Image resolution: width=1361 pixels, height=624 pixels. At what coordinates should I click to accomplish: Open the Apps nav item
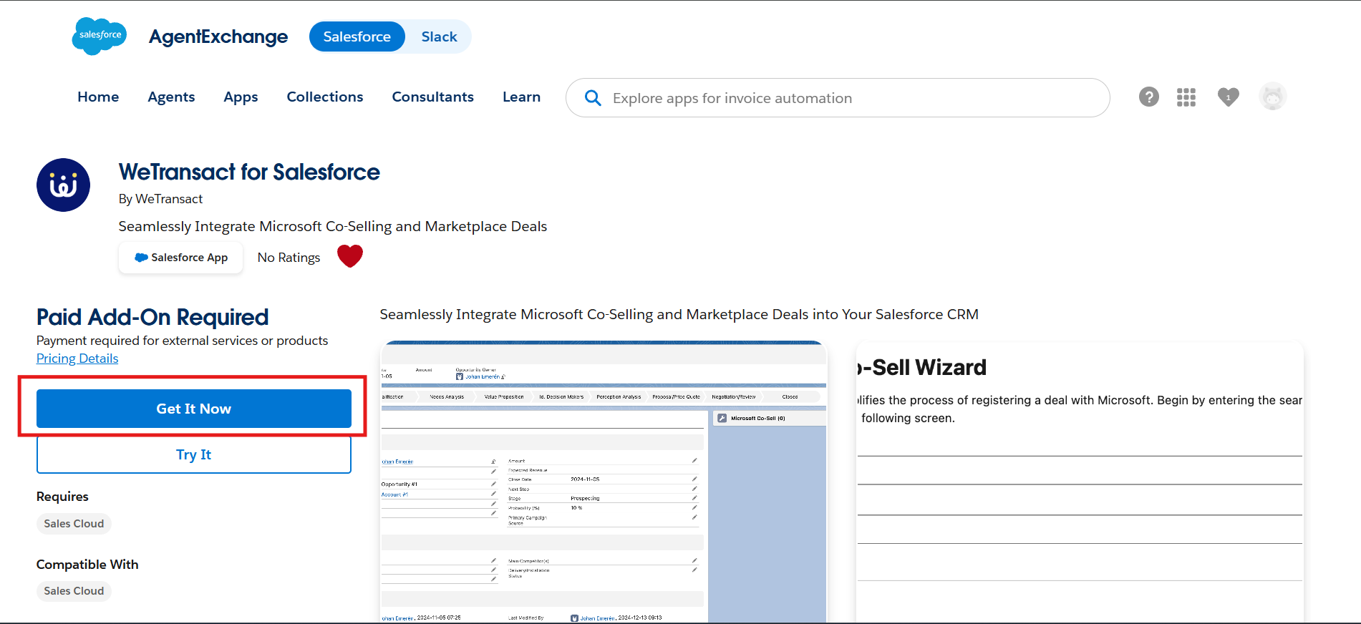coord(241,97)
